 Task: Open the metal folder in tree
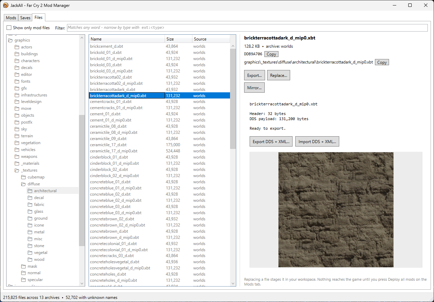pos(39,232)
